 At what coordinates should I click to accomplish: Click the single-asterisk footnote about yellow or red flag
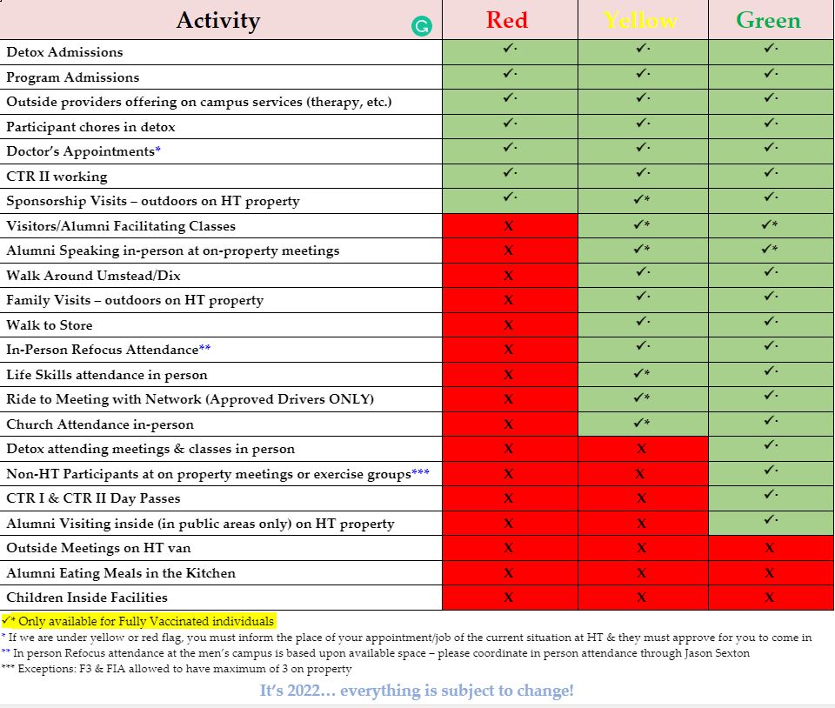click(407, 638)
